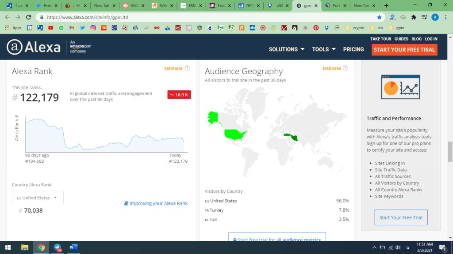Reload the page with the refresh button
The height and width of the screenshot is (254, 453).
pyautogui.click(x=29, y=17)
